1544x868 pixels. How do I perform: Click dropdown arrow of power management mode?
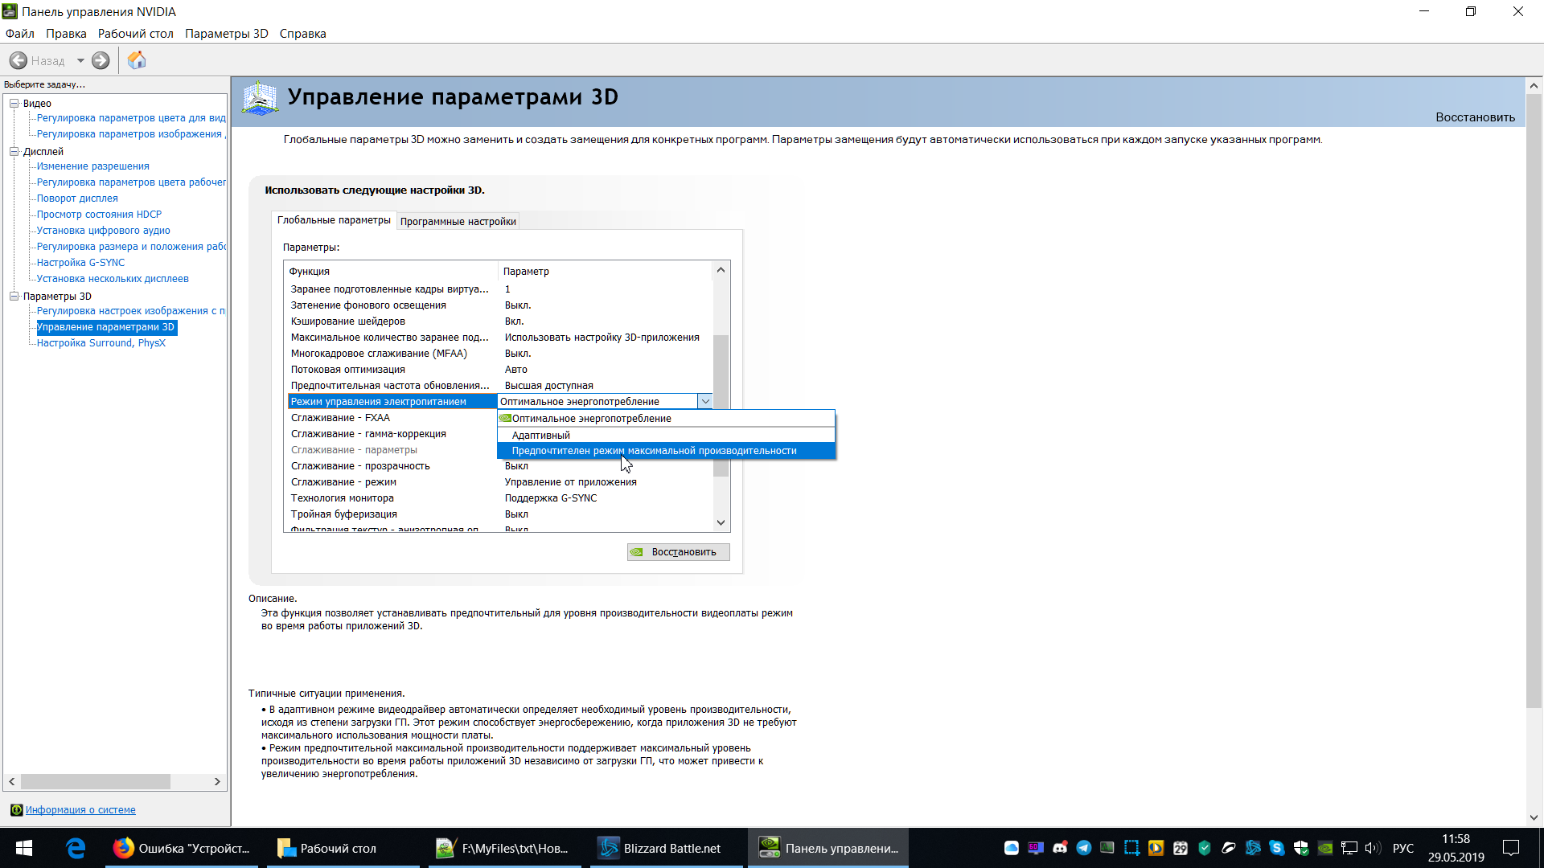705,401
